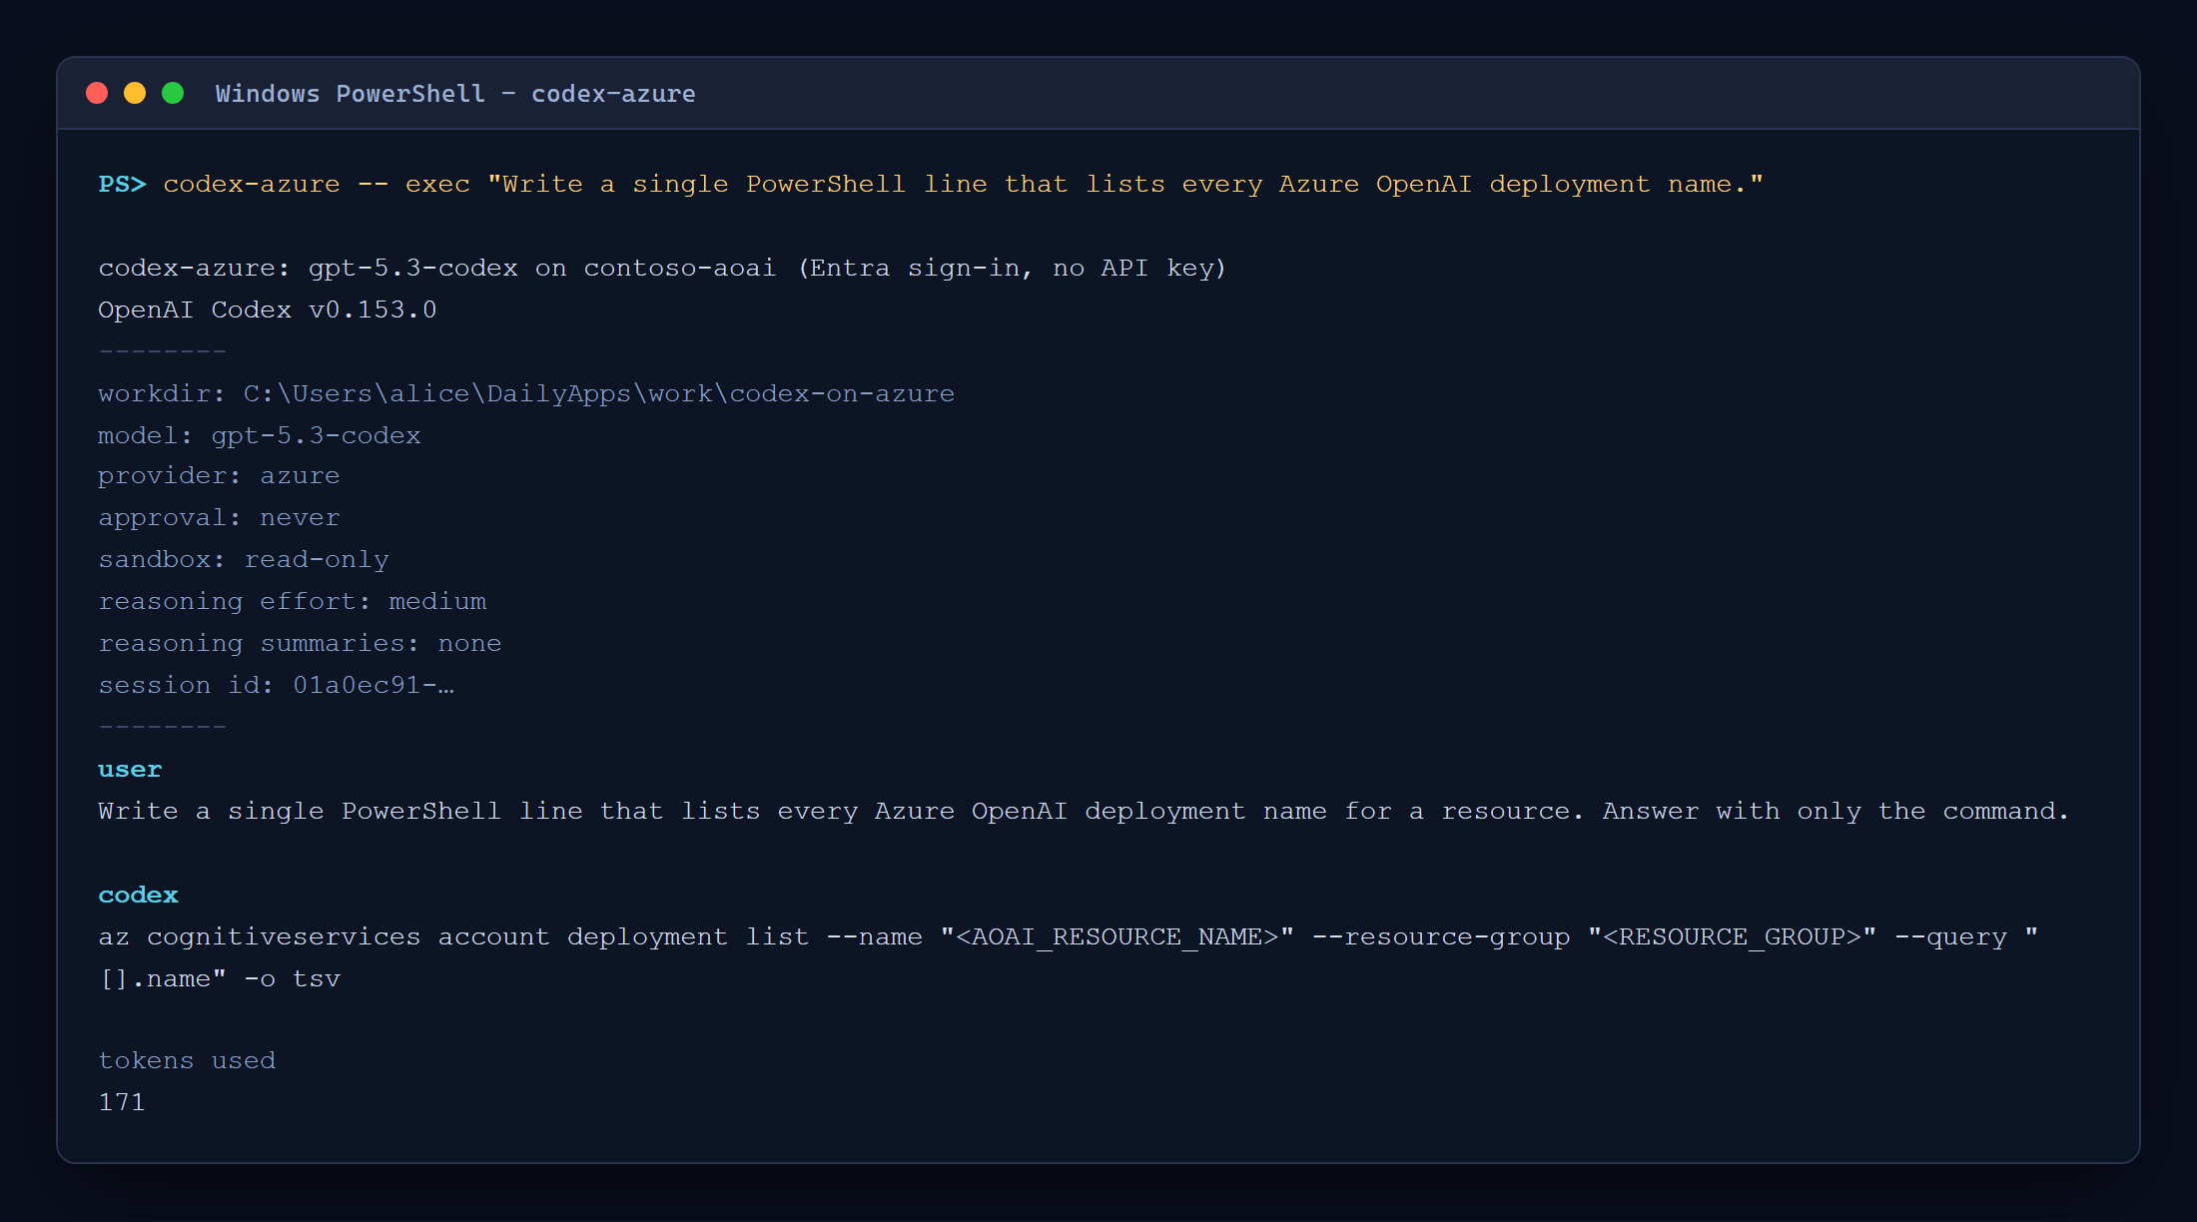Click the yellow minimize window dot

click(x=135, y=93)
